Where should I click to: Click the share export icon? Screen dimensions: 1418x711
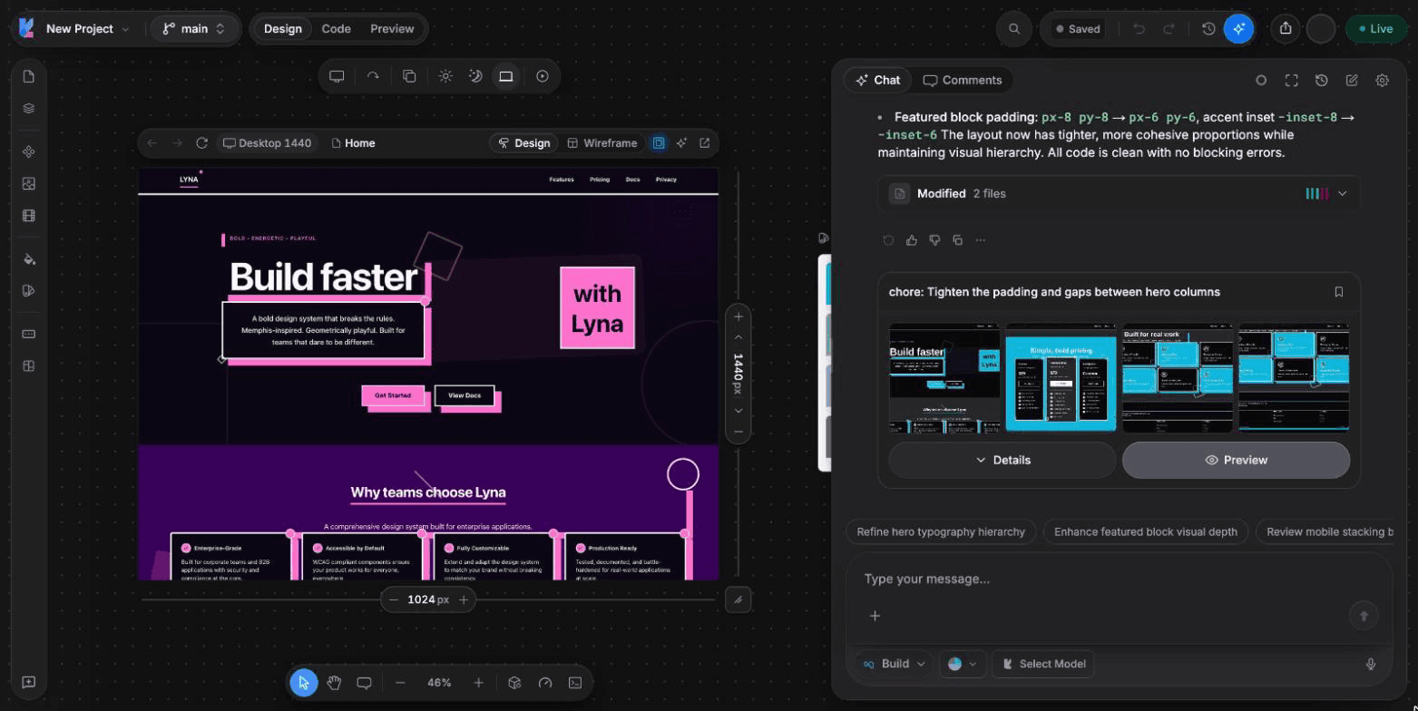point(1286,29)
